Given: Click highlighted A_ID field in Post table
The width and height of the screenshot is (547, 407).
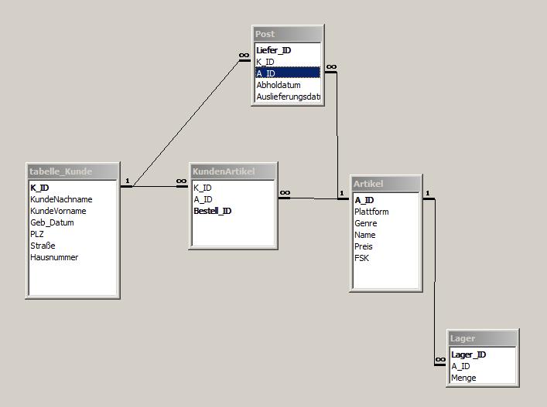Looking at the screenshot, I should point(288,73).
